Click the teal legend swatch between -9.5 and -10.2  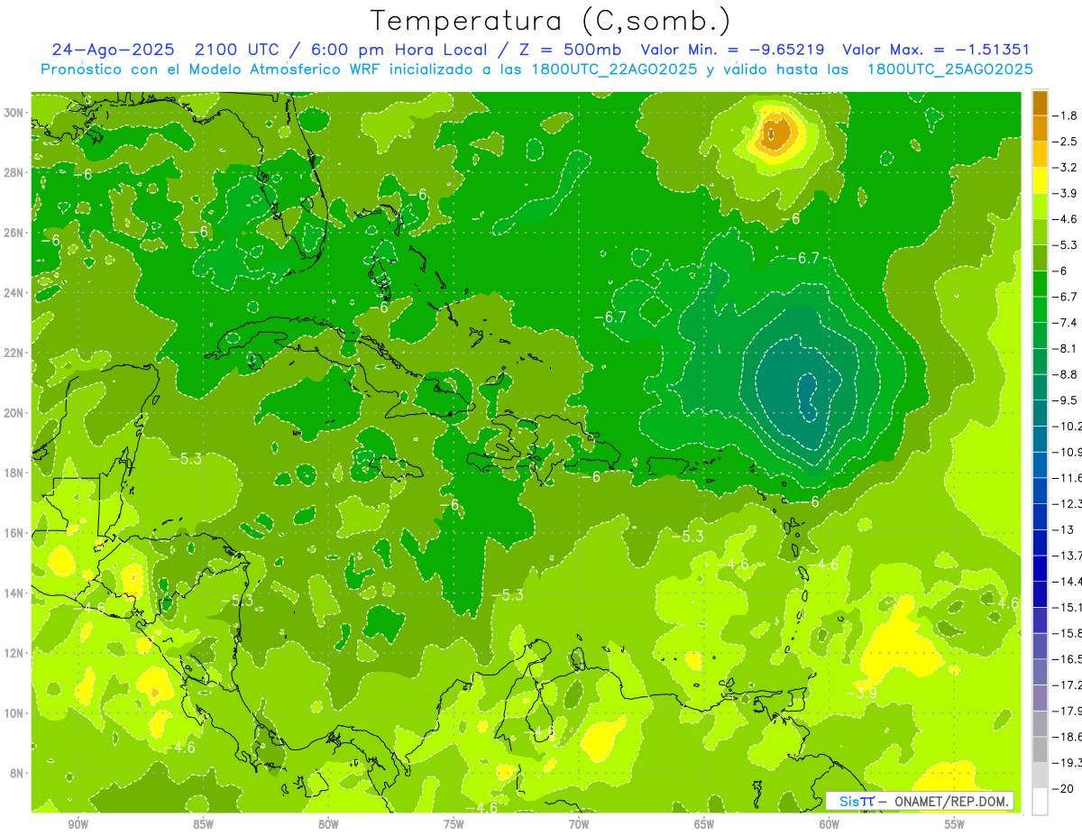[1040, 413]
